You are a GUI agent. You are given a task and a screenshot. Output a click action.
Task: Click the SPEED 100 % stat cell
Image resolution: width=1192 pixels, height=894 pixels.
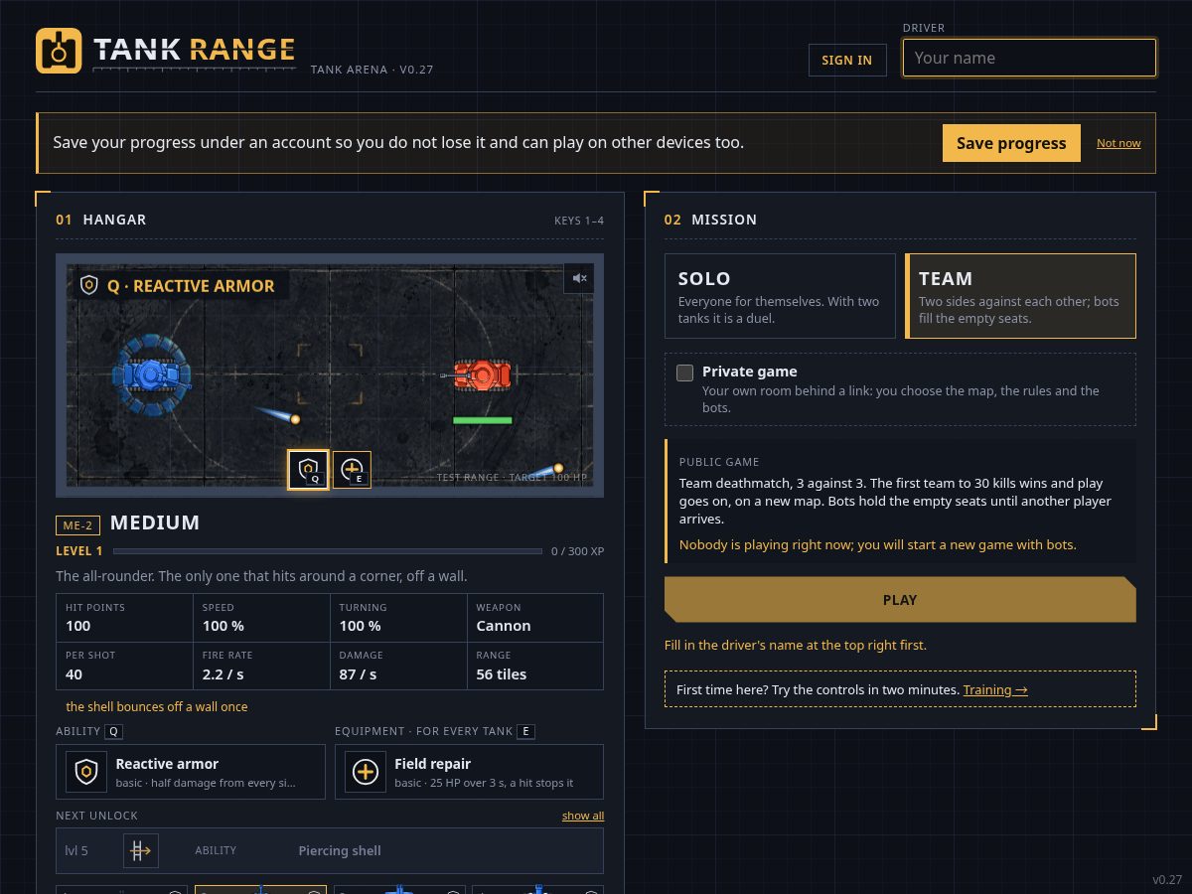261,618
